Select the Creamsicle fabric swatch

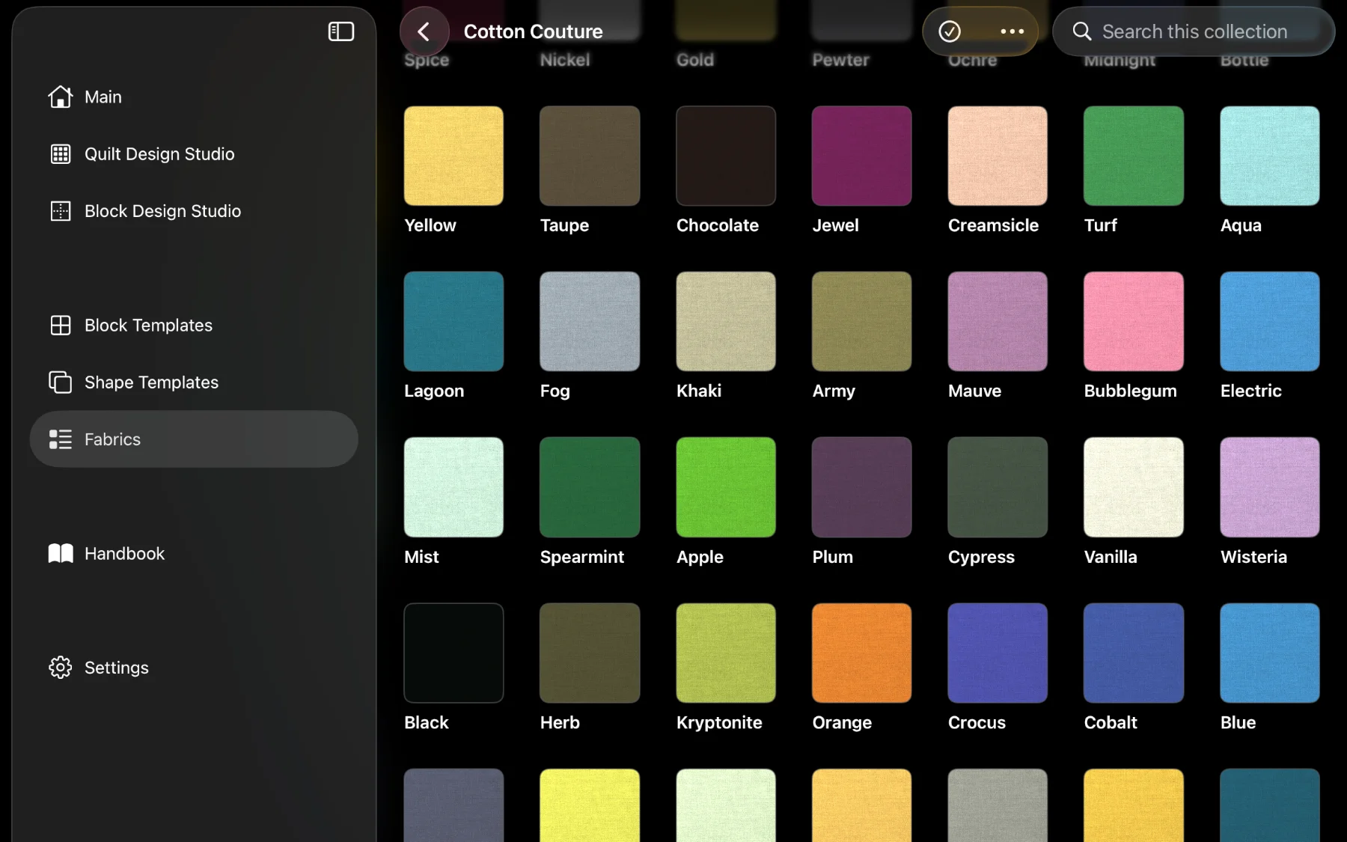coord(998,156)
